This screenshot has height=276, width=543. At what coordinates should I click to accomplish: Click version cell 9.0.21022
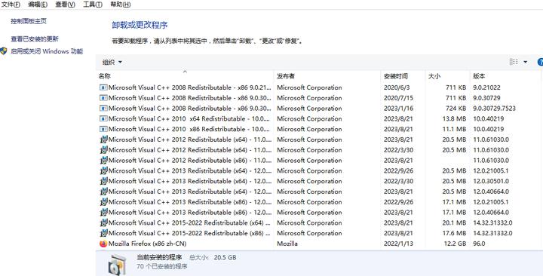click(x=486, y=87)
